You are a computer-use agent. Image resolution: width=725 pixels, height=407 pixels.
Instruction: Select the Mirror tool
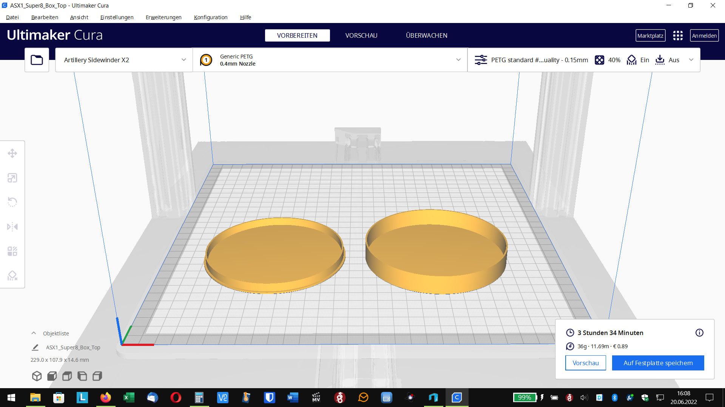[12, 227]
